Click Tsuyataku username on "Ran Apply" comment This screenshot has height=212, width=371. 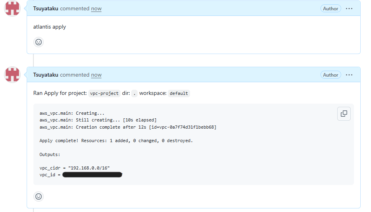[46, 75]
